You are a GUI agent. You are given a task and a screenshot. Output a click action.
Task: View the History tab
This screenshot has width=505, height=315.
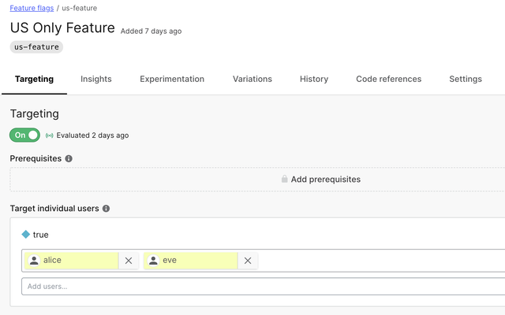pyautogui.click(x=314, y=80)
